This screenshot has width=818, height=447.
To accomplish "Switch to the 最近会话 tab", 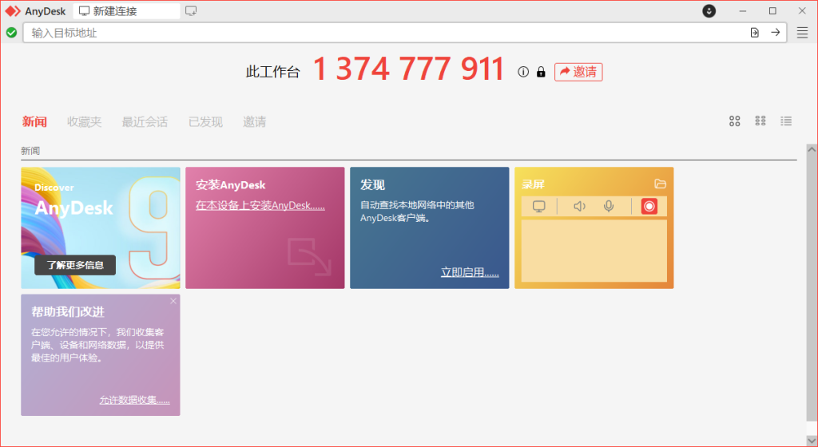I will (x=145, y=122).
